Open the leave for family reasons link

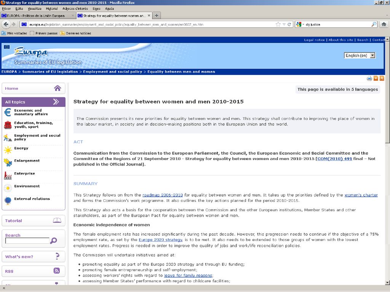coord(188,275)
